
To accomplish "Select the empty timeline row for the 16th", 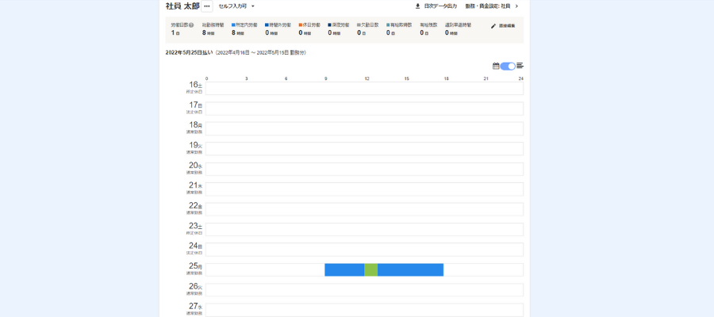I will point(364,88).
